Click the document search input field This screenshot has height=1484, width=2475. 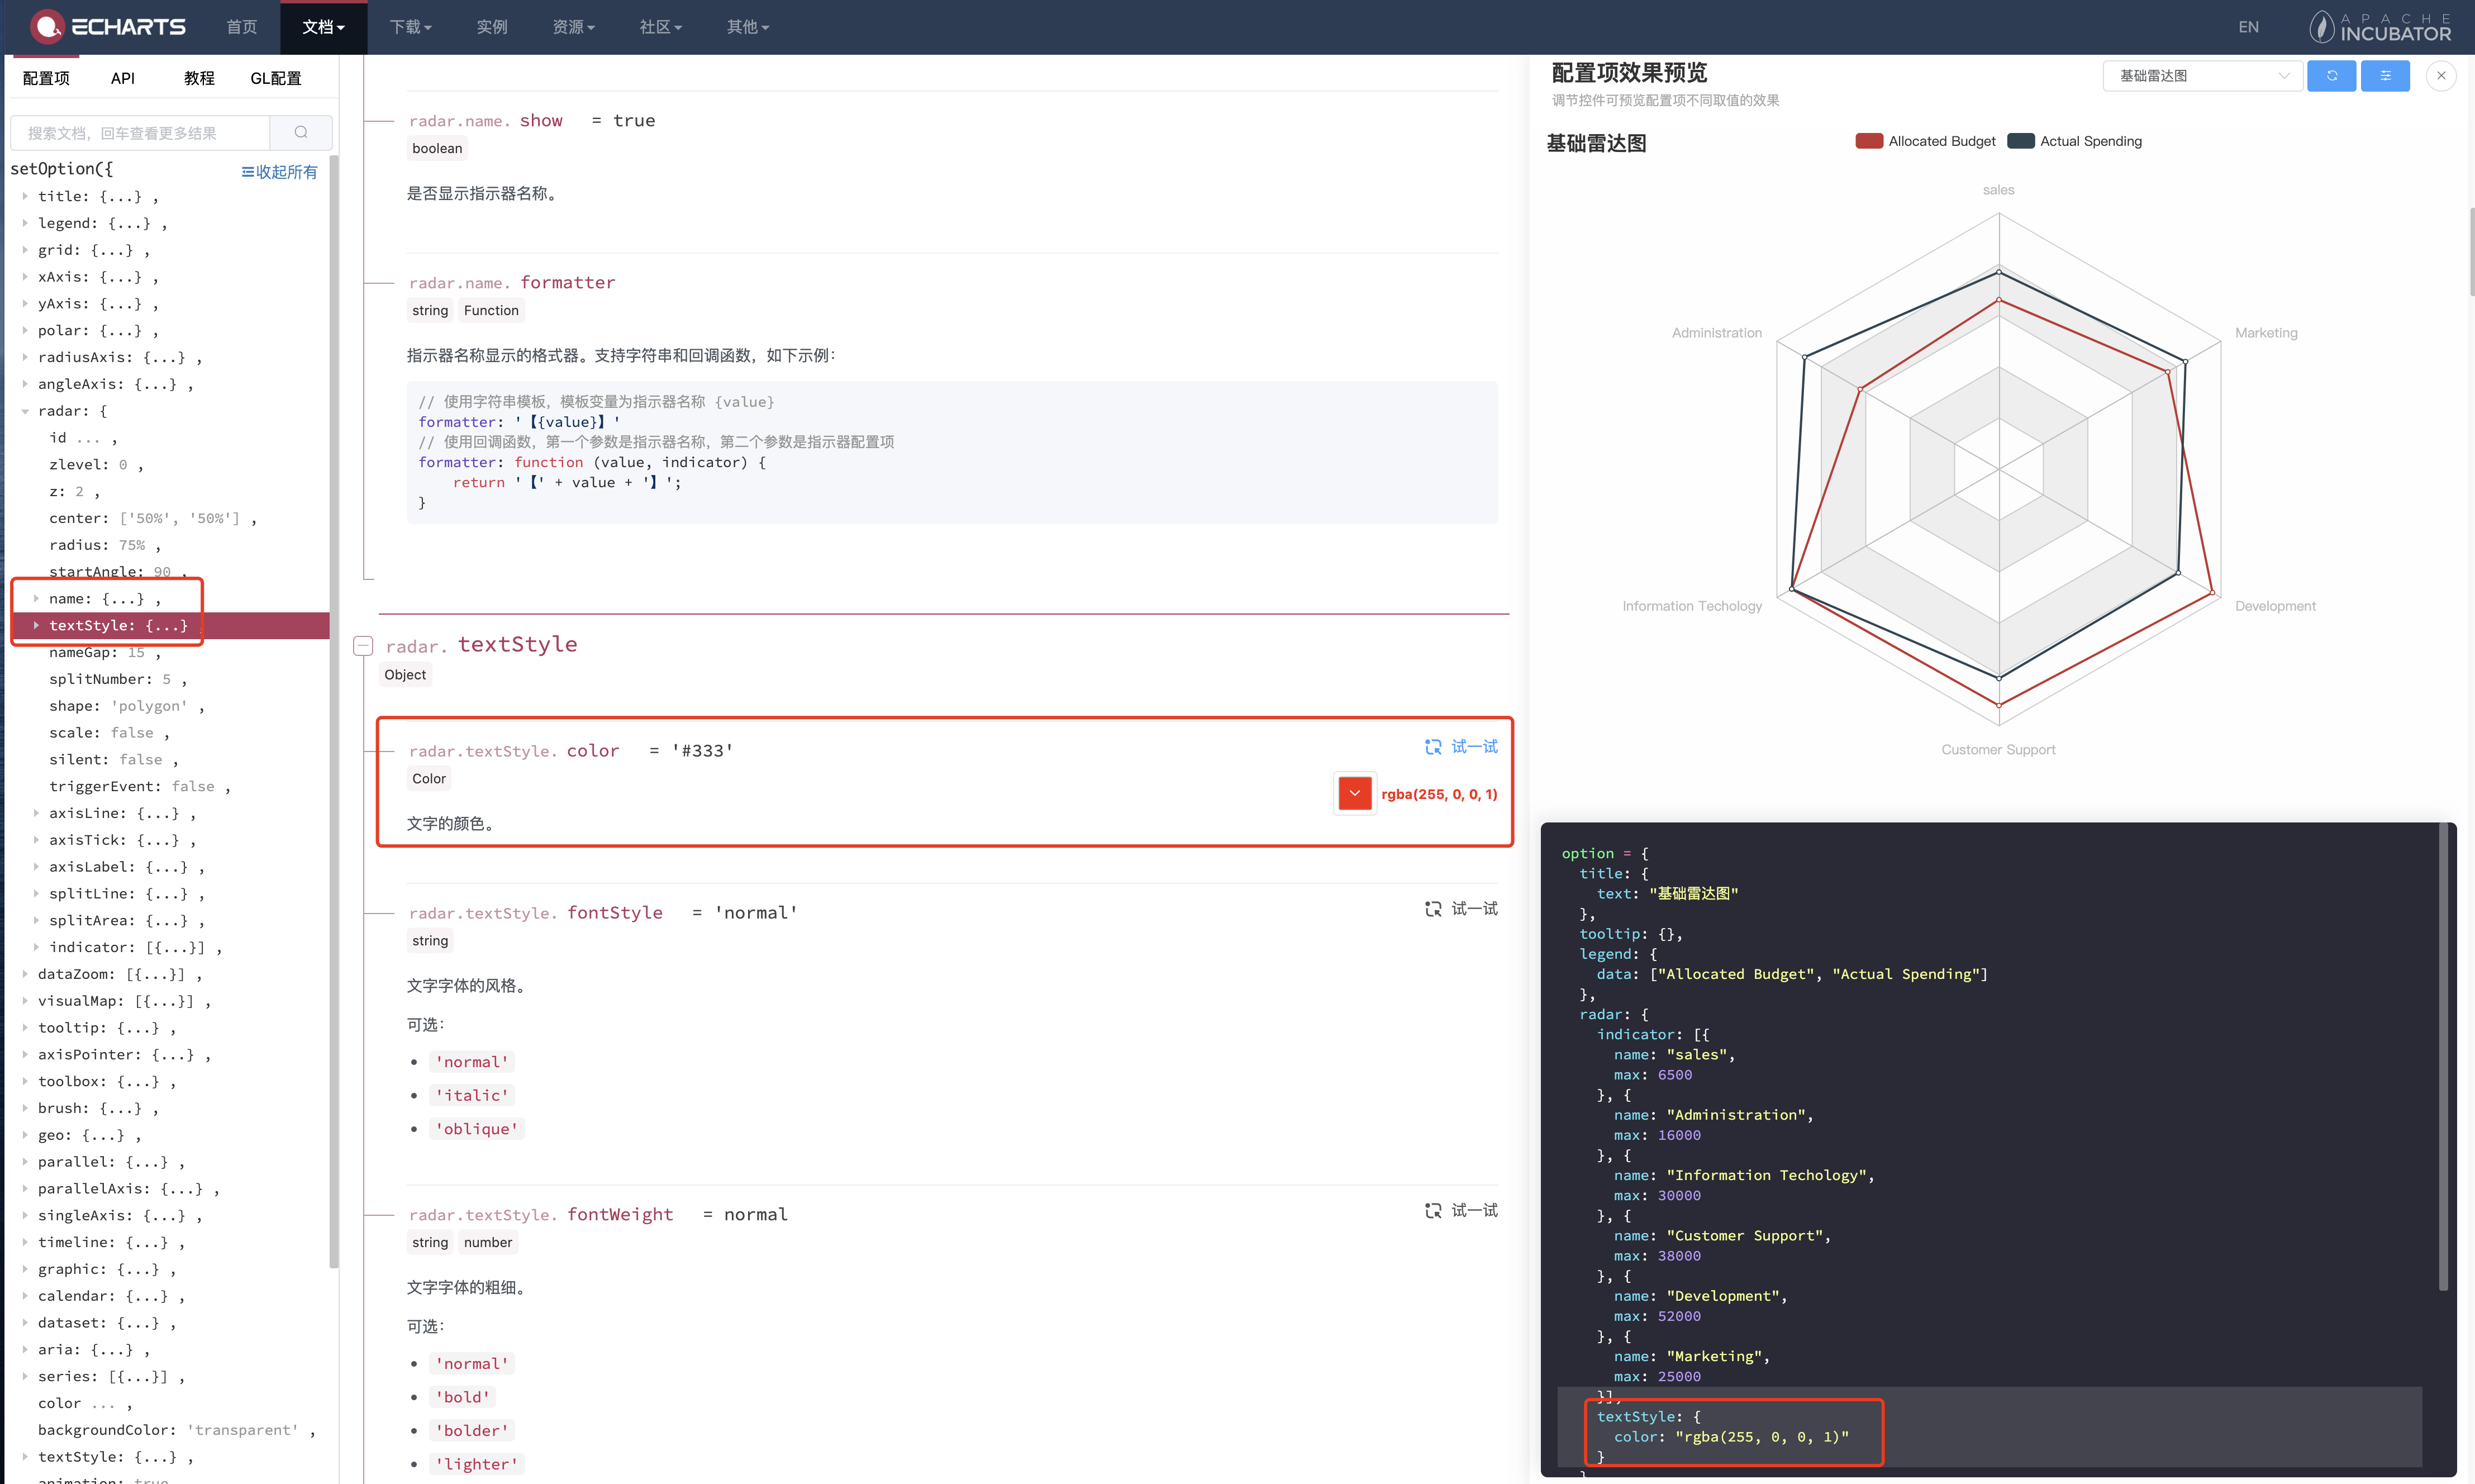[140, 133]
